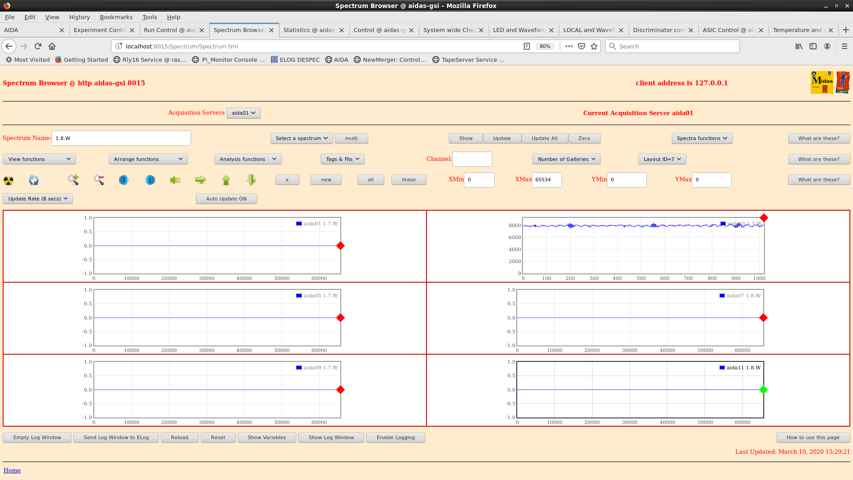The width and height of the screenshot is (853, 480).
Task: Switch to the Statistics @ aidas tab
Action: [x=309, y=30]
